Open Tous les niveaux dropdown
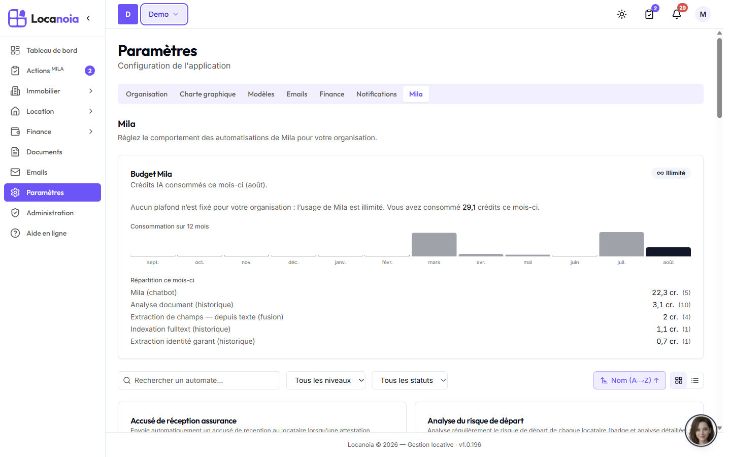Screen dimensions: 731x457 click(x=326, y=380)
